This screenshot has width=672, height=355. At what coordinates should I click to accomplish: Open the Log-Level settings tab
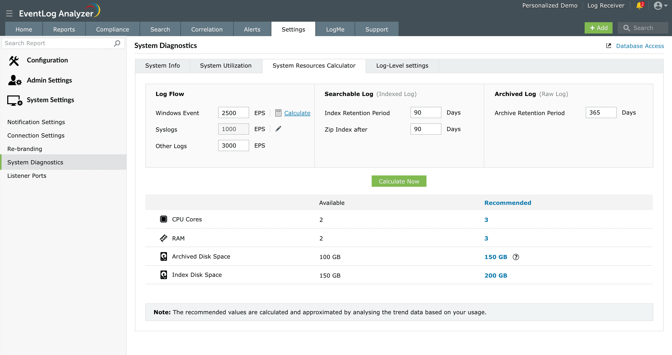(x=402, y=66)
